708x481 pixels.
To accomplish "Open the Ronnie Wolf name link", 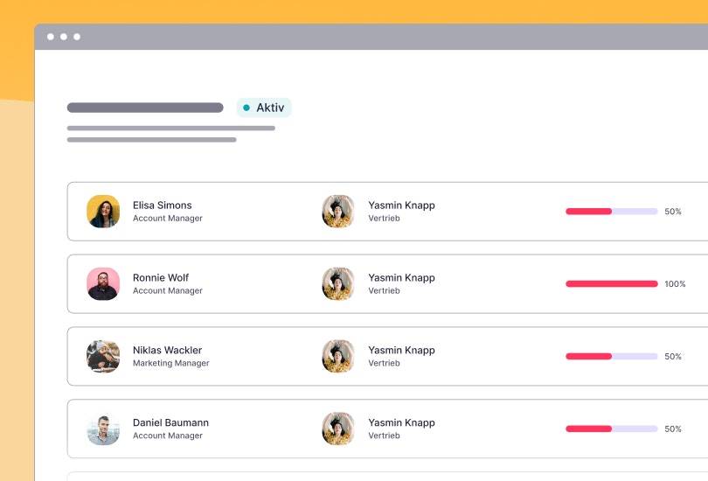I will [x=161, y=278].
